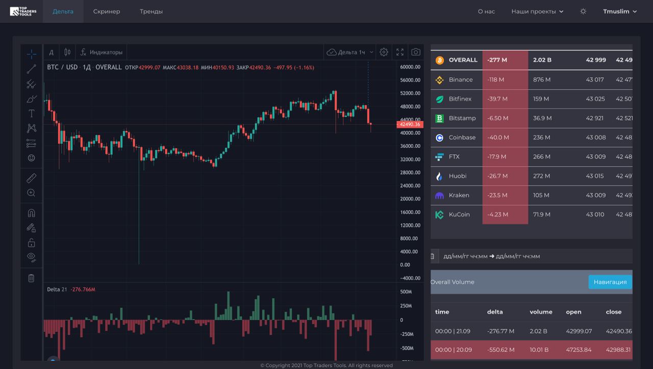Click the Binance logo icon
This screenshot has height=369, width=653.
coord(439,80)
